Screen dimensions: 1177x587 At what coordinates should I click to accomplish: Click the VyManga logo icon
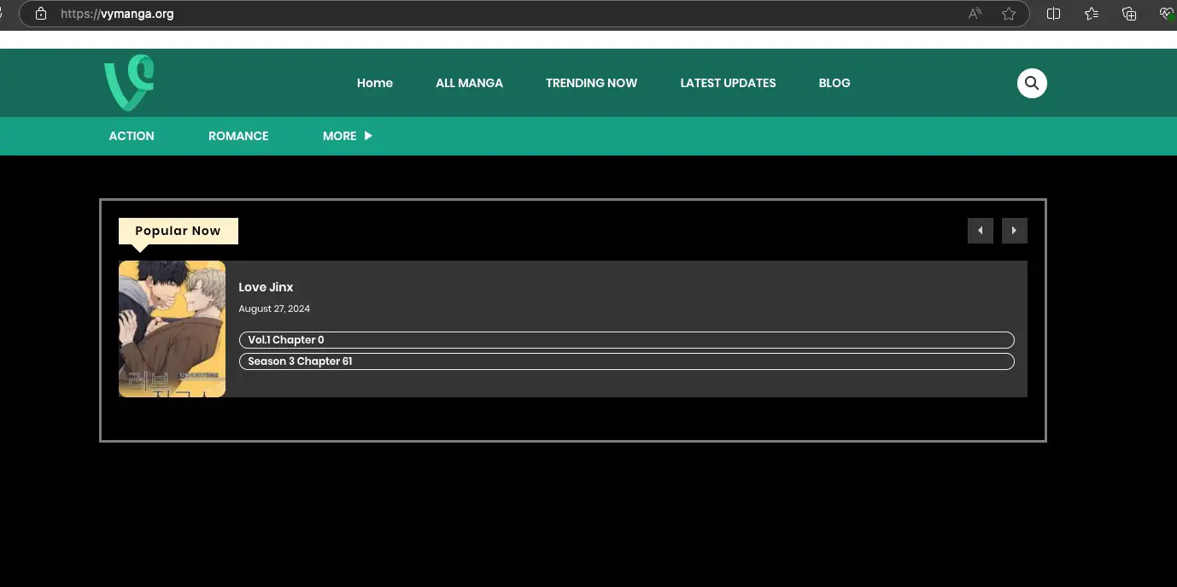coord(129,83)
